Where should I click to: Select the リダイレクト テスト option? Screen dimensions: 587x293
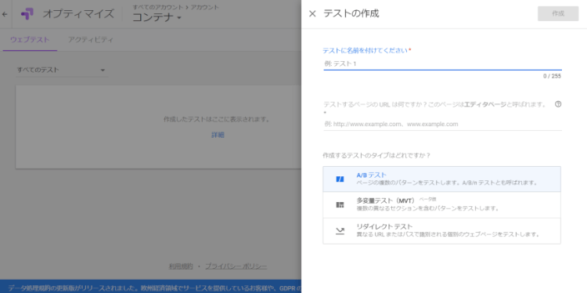coord(441,231)
